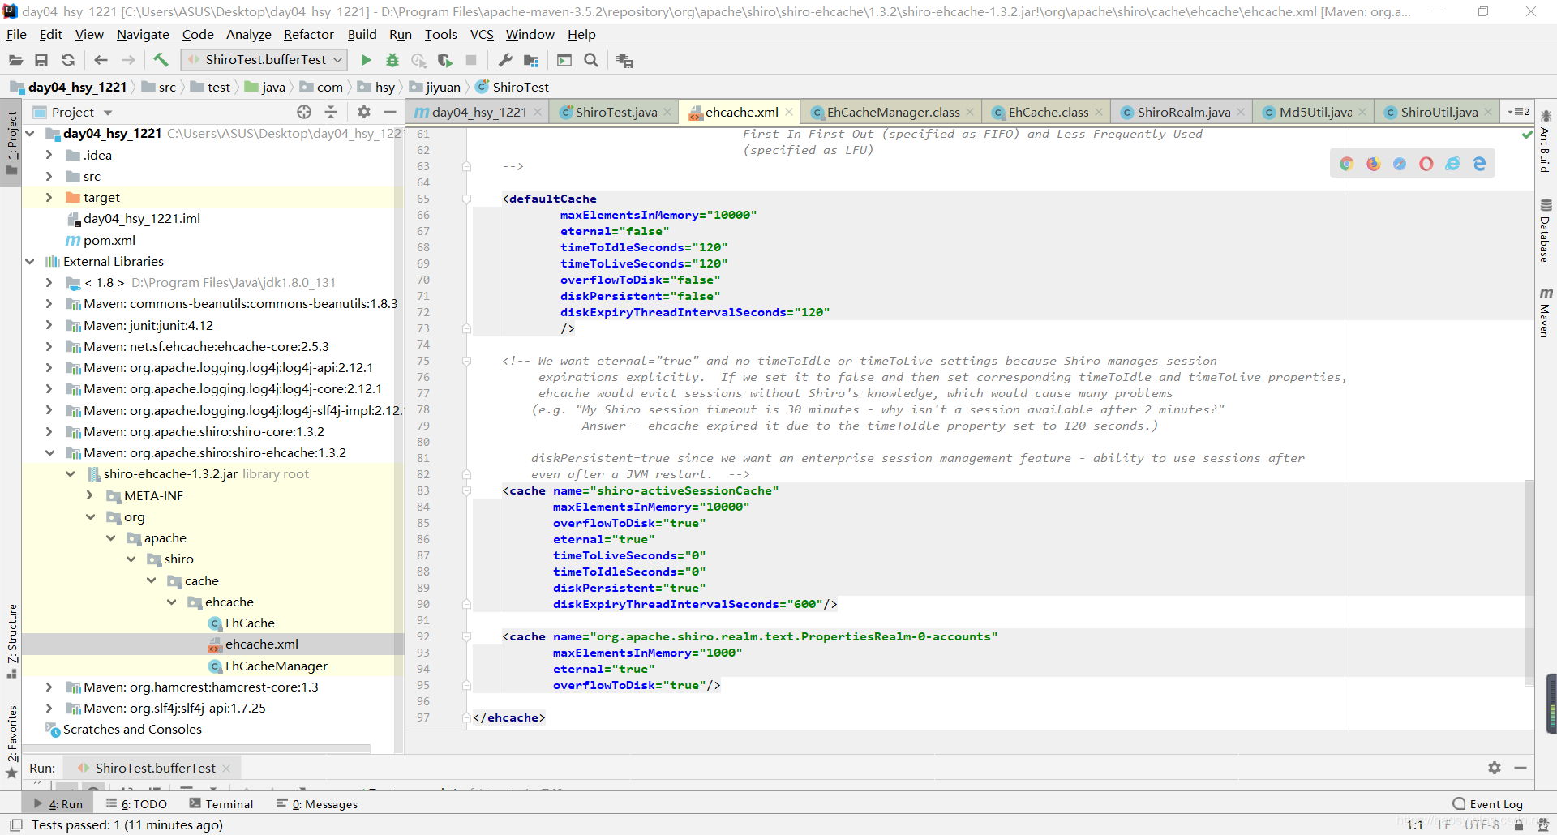Open the Navigate menu

143,34
